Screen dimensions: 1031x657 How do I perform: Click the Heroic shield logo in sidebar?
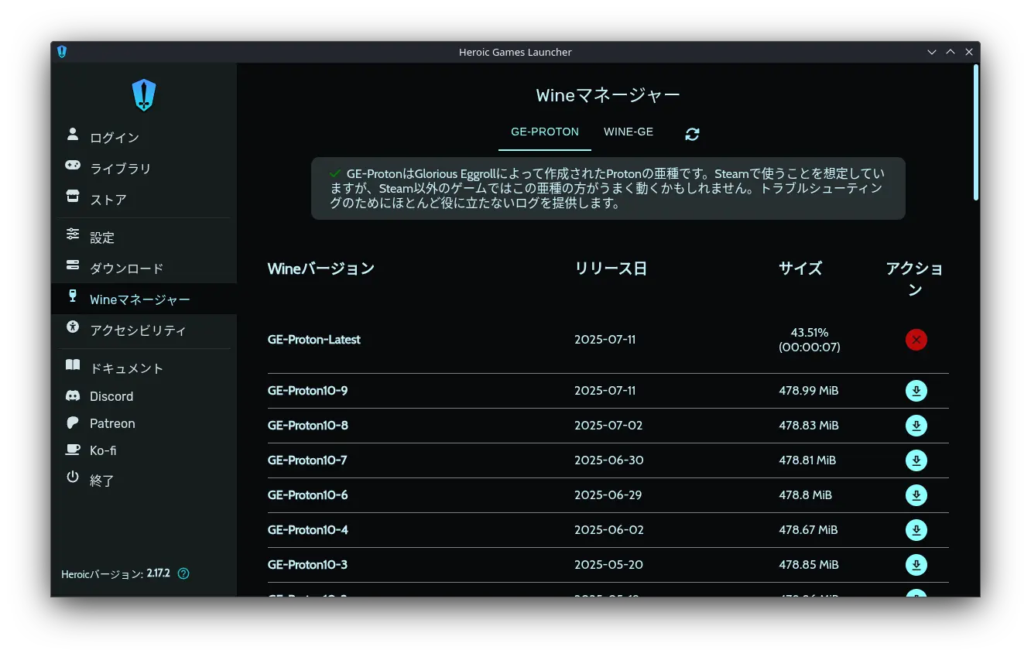(x=144, y=95)
